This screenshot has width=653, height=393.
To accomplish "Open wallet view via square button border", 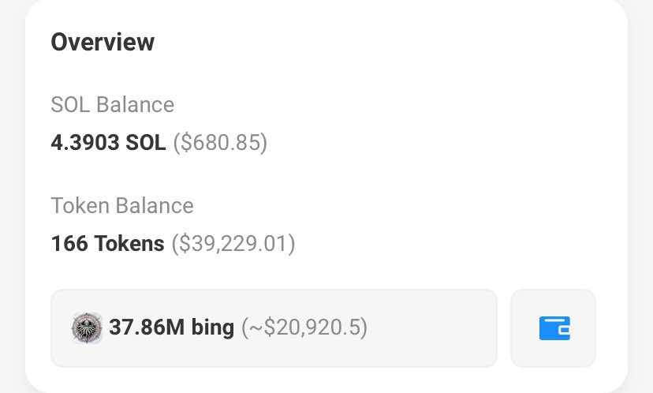I will (553, 328).
